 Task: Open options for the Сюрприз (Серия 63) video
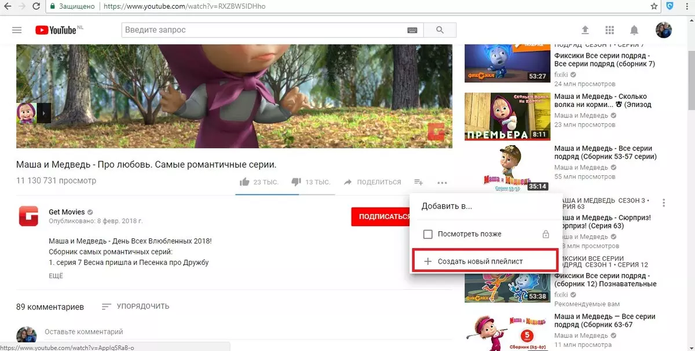(664, 203)
